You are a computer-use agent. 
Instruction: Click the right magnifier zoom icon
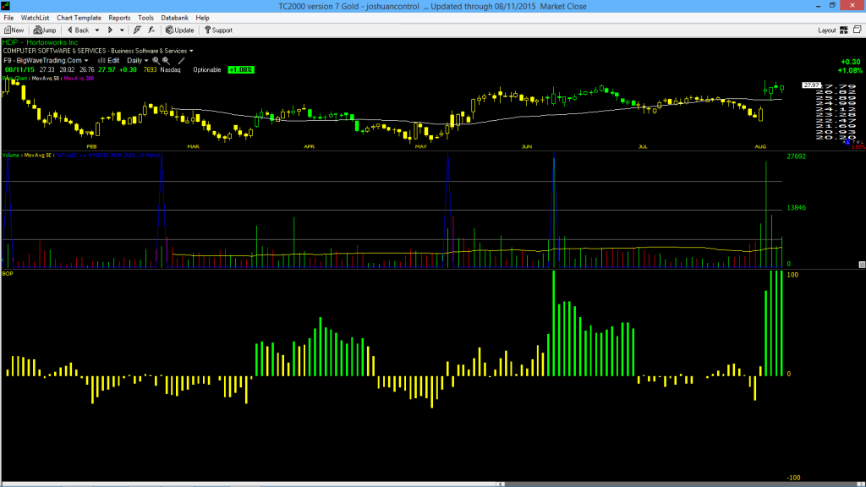(166, 61)
